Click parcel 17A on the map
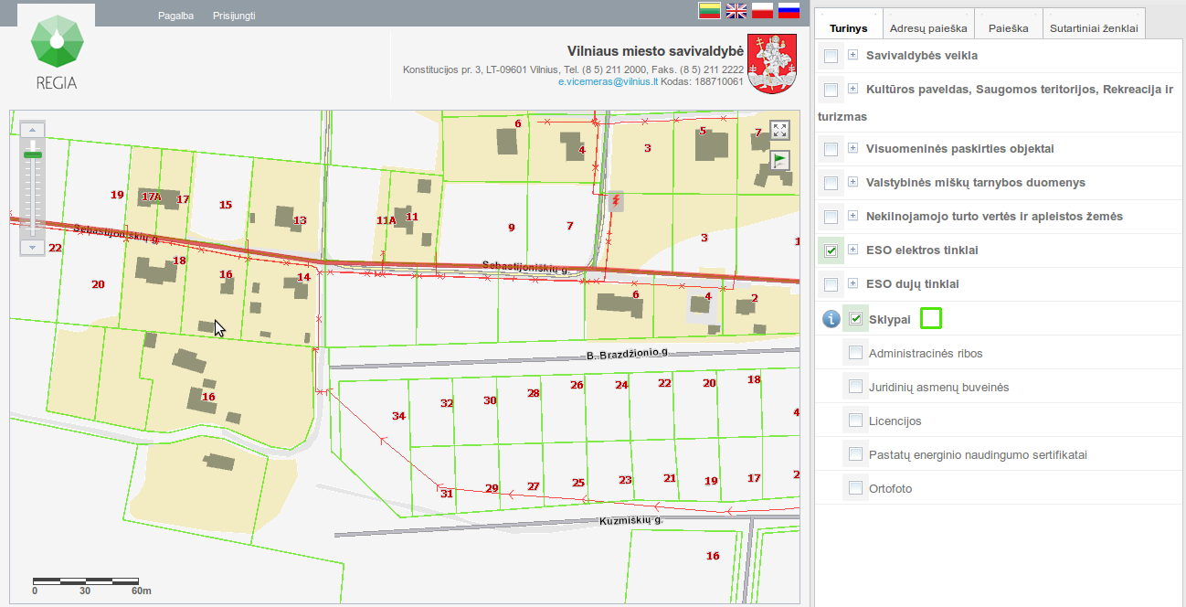This screenshot has height=607, width=1186. click(152, 197)
